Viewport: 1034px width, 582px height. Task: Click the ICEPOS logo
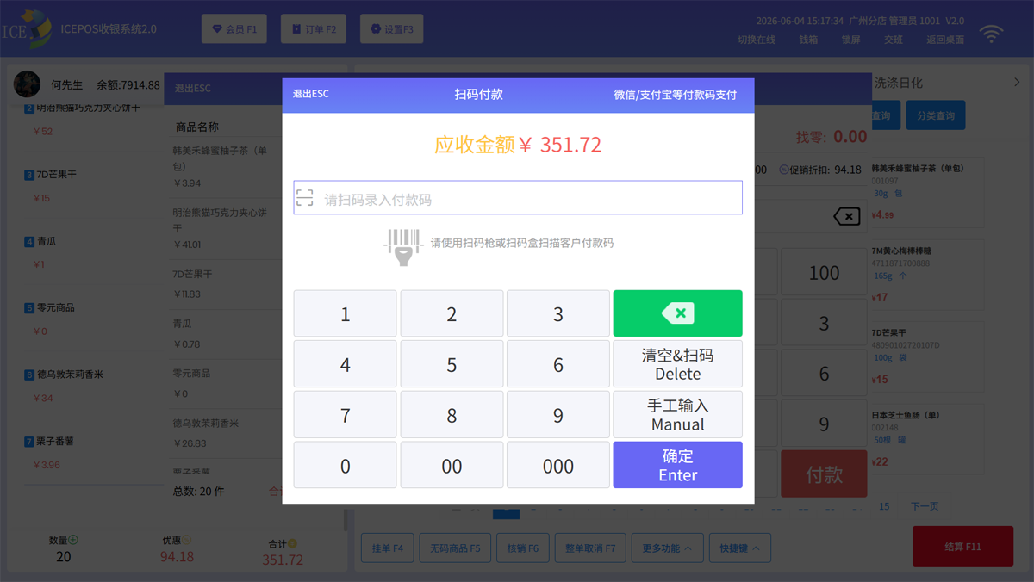pos(28,28)
